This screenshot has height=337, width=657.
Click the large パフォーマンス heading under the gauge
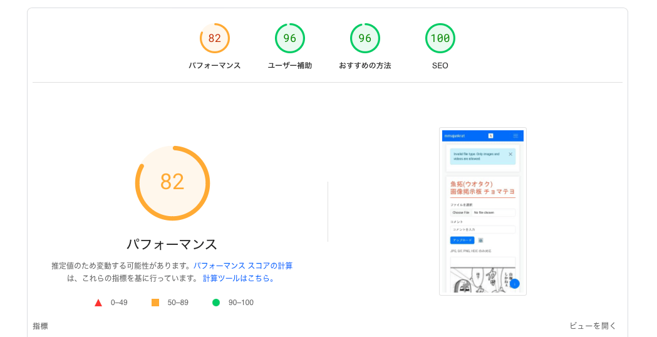172,244
